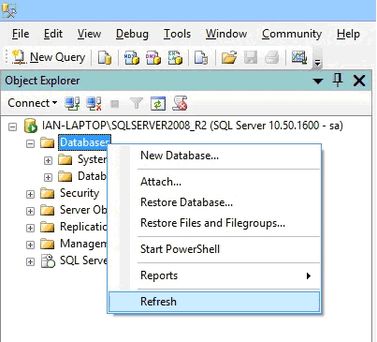Click the Save disk icon

coord(251,57)
